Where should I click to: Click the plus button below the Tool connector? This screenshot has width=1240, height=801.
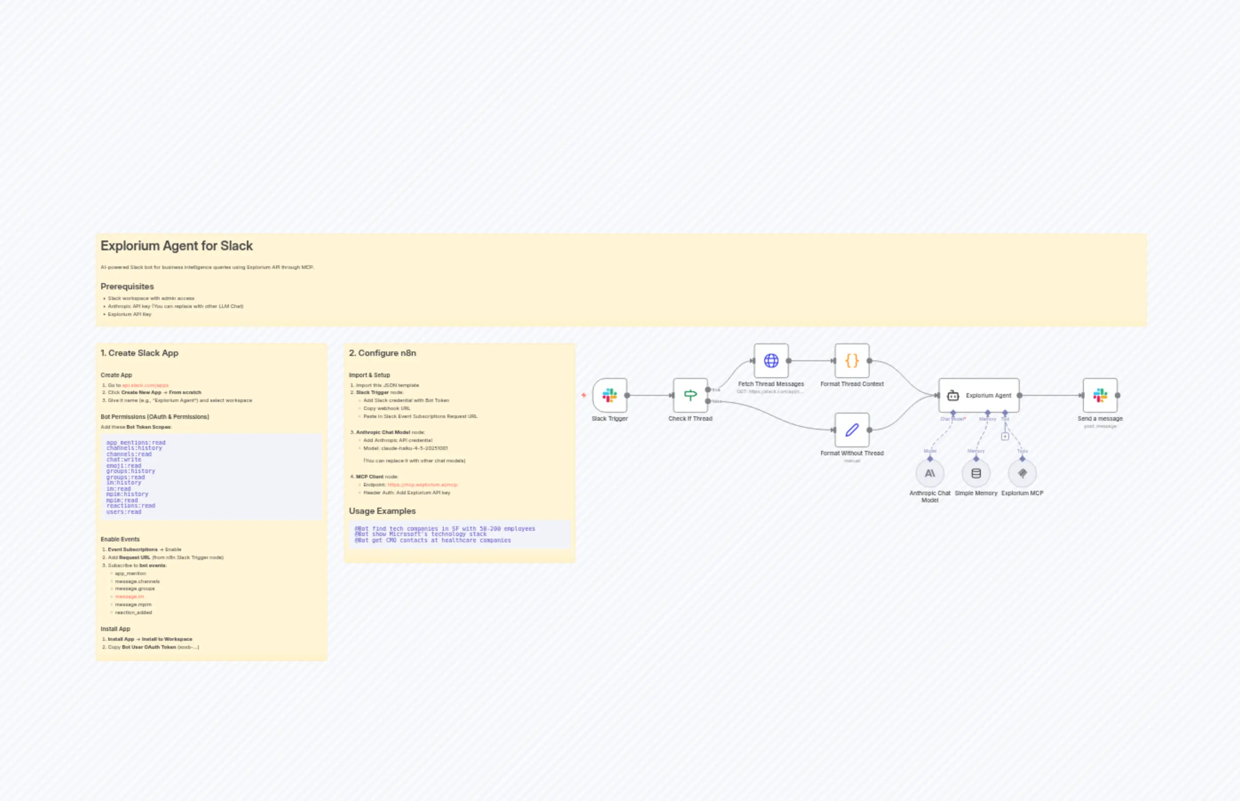click(1005, 437)
